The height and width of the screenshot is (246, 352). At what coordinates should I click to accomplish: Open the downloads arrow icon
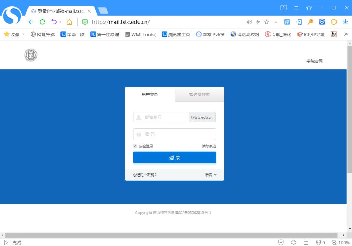tap(345, 22)
